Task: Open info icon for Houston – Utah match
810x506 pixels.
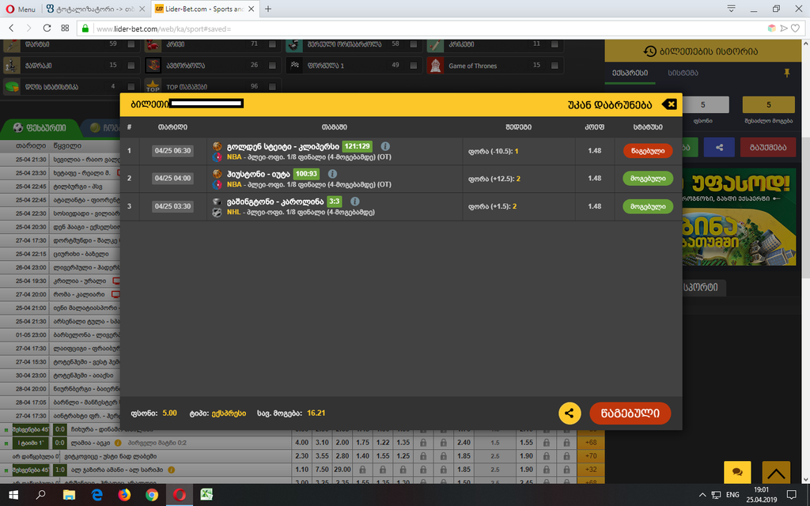Action: click(332, 174)
